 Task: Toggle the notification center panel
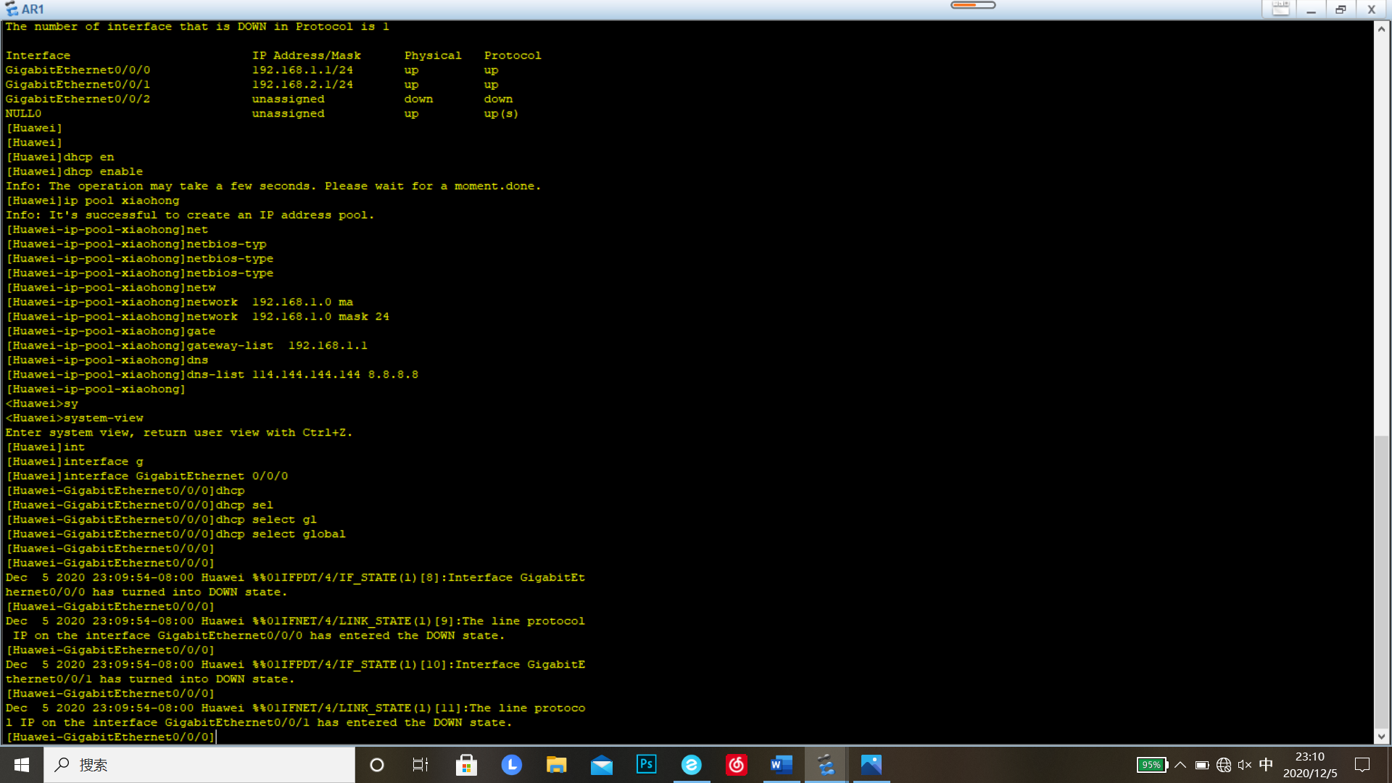tap(1362, 765)
